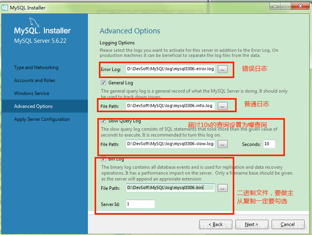The image size is (312, 235).
Task: Open the Accounts and Roles step
Action: coord(35,80)
